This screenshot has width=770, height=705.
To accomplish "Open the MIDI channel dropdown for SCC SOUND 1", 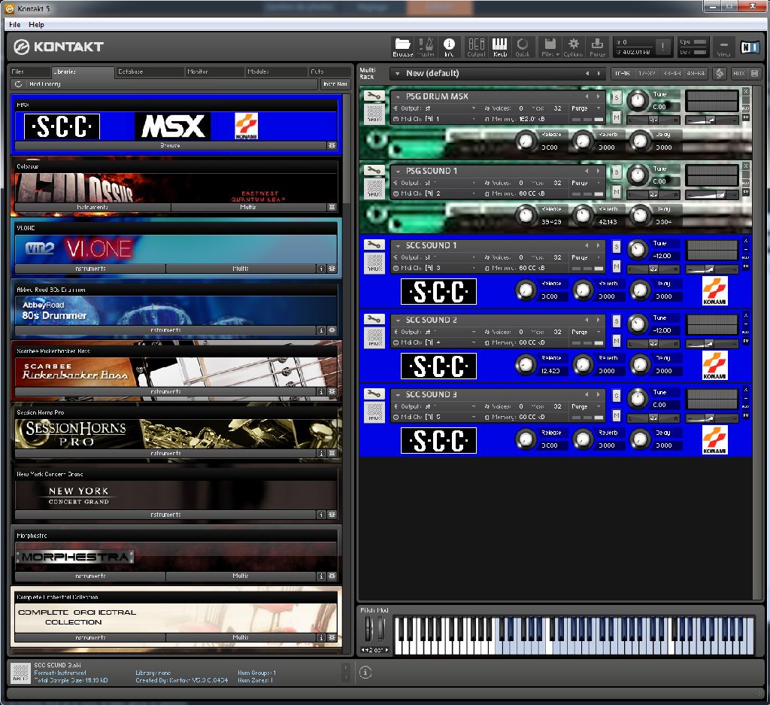I will [474, 269].
